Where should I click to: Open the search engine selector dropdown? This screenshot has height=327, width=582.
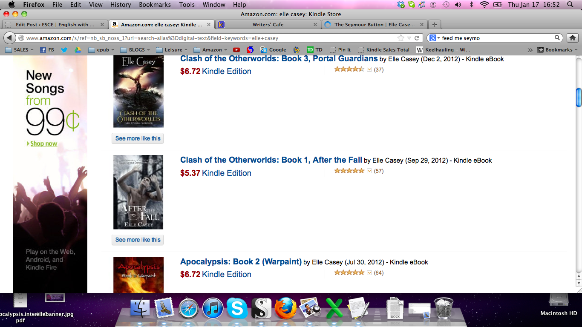(434, 38)
